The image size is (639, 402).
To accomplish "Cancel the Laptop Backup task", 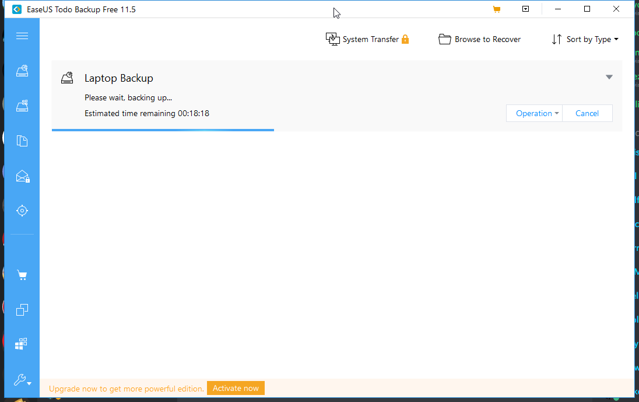I will click(587, 113).
